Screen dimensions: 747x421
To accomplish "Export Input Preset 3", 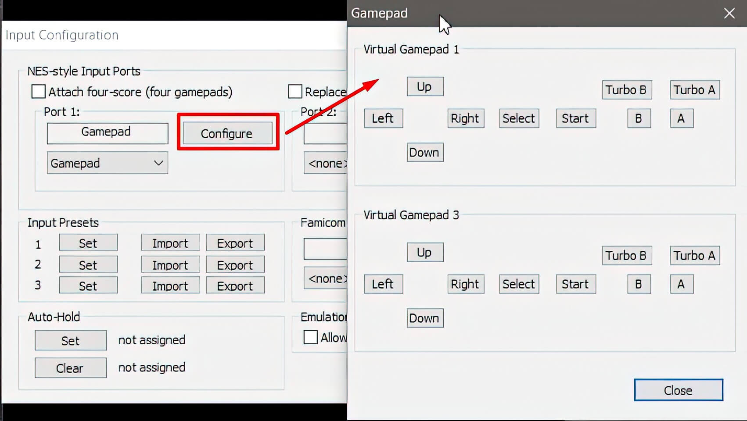I will coord(235,285).
